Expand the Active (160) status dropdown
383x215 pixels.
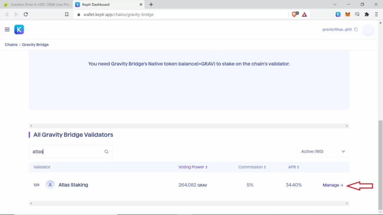click(323, 152)
